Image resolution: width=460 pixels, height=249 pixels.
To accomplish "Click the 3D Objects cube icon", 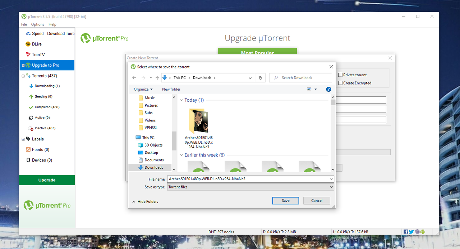I will 141,145.
